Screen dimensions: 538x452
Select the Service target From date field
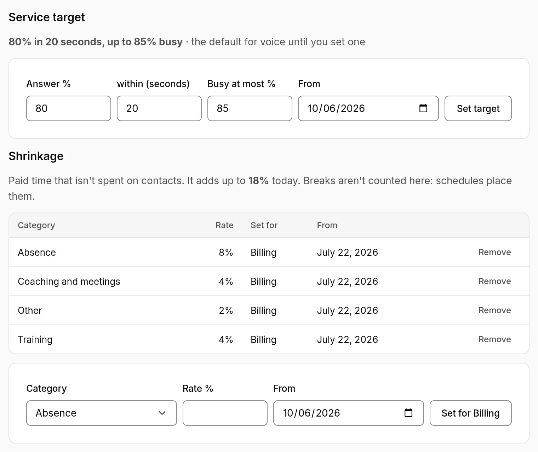pos(368,108)
